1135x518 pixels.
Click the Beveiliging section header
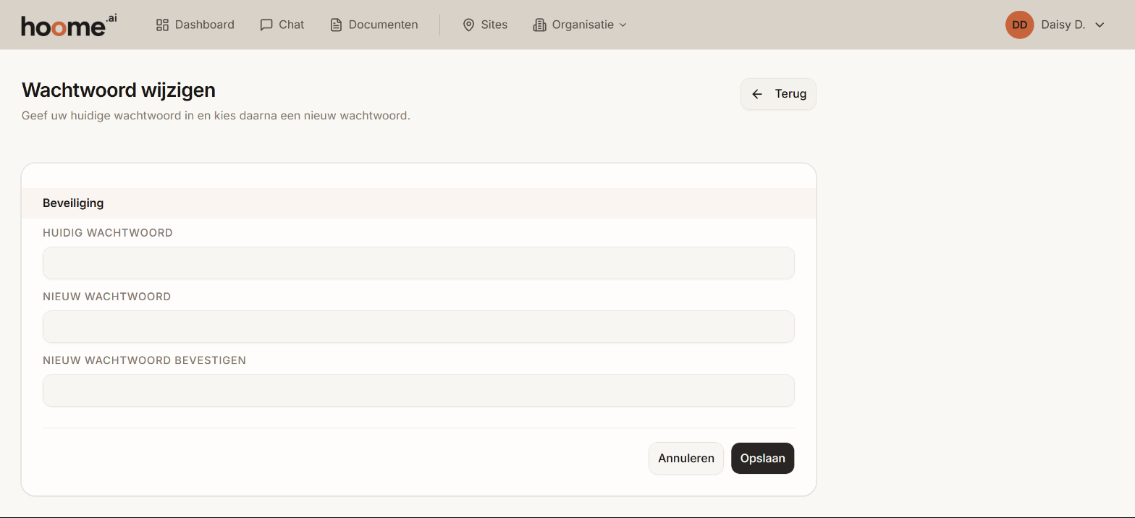pyautogui.click(x=418, y=203)
